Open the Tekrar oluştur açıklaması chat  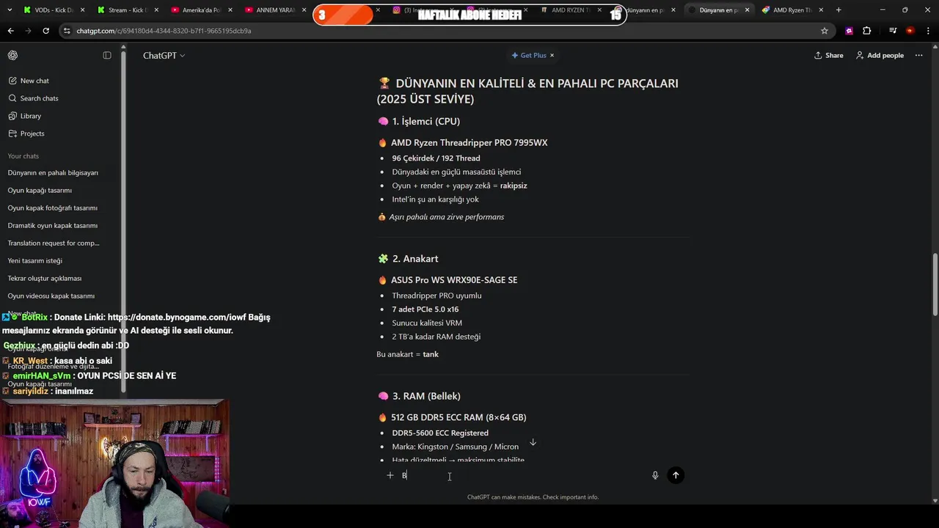click(45, 279)
